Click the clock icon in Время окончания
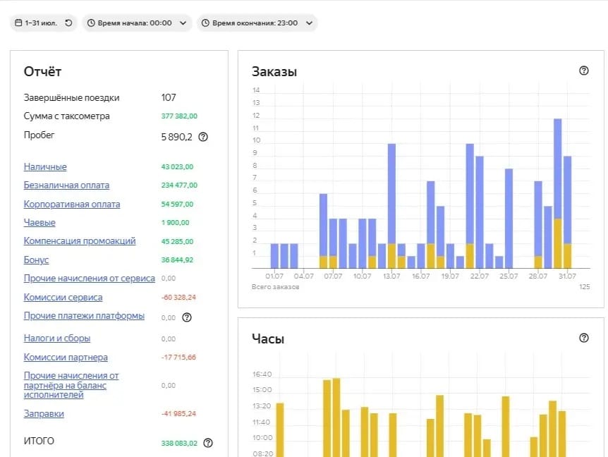The width and height of the screenshot is (608, 457). pyautogui.click(x=205, y=23)
